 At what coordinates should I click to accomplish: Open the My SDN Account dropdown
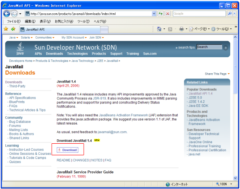coord(74,38)
